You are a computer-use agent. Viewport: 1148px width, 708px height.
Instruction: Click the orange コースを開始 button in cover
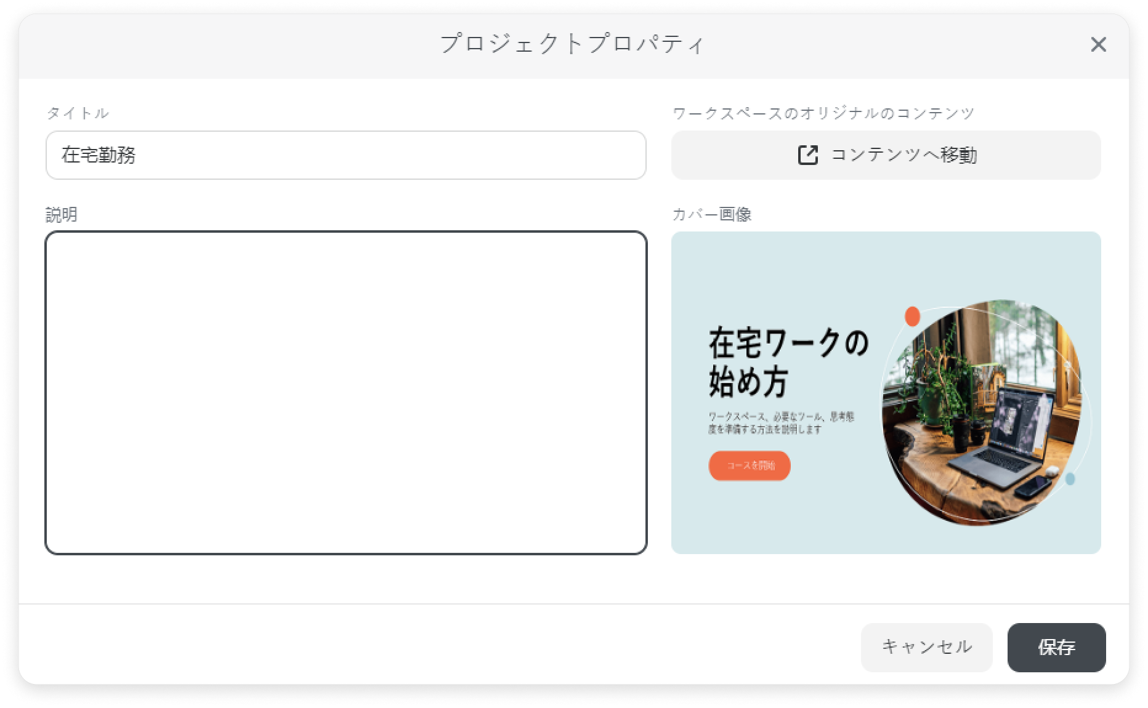click(750, 465)
